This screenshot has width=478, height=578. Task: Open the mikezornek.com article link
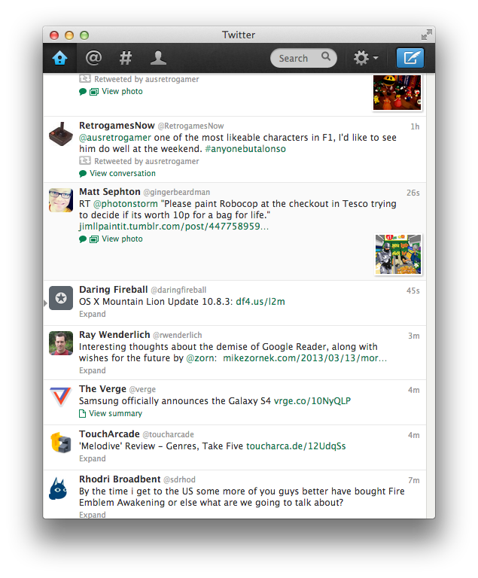point(305,358)
